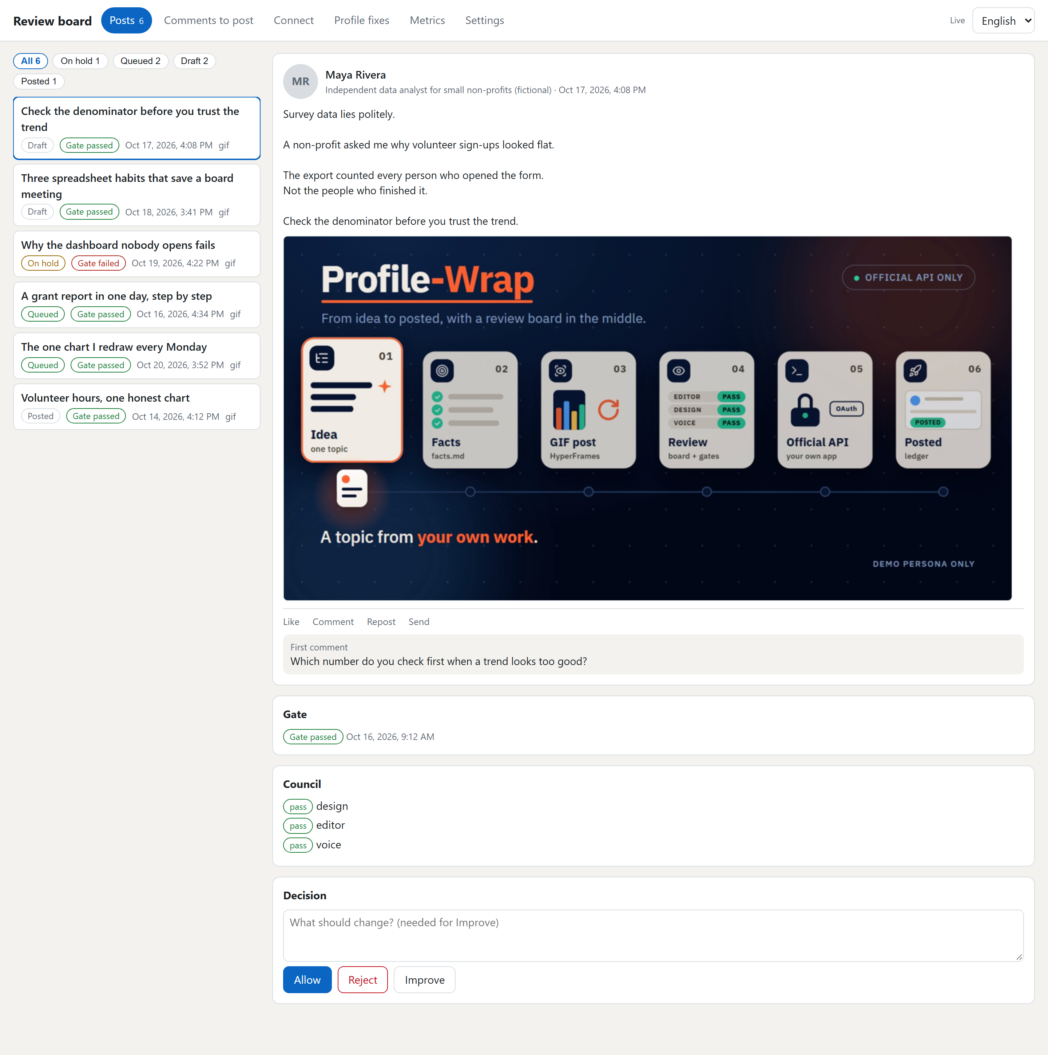Click the MR avatar of Maya Rivera

(x=300, y=81)
